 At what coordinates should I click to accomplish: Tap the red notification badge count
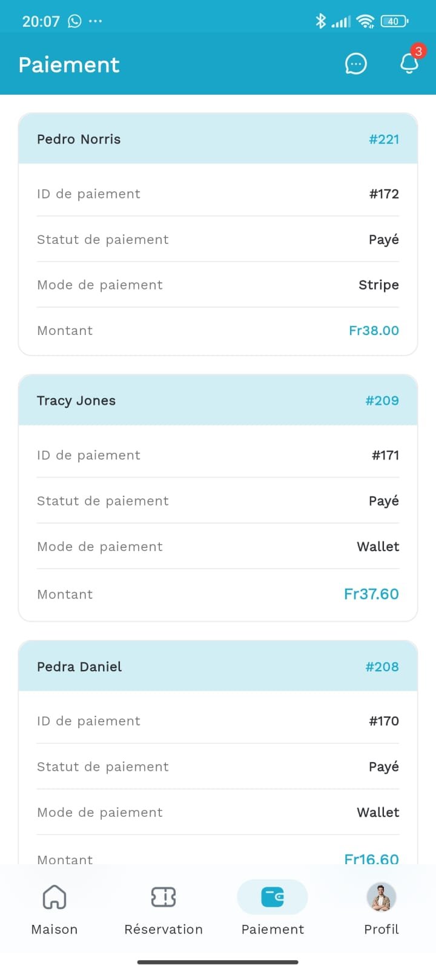tap(418, 51)
